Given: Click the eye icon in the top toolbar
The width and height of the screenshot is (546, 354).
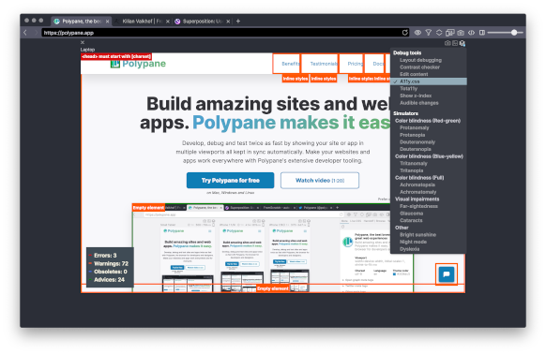Looking at the screenshot, I should 417,33.
